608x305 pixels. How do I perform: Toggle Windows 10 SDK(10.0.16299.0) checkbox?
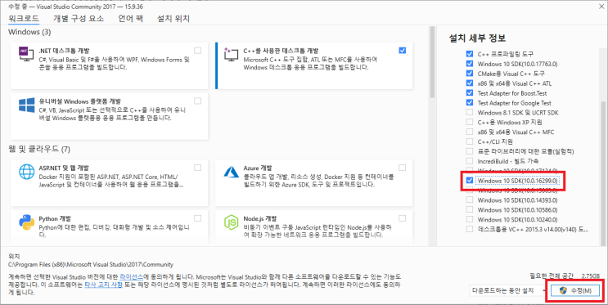[470, 181]
